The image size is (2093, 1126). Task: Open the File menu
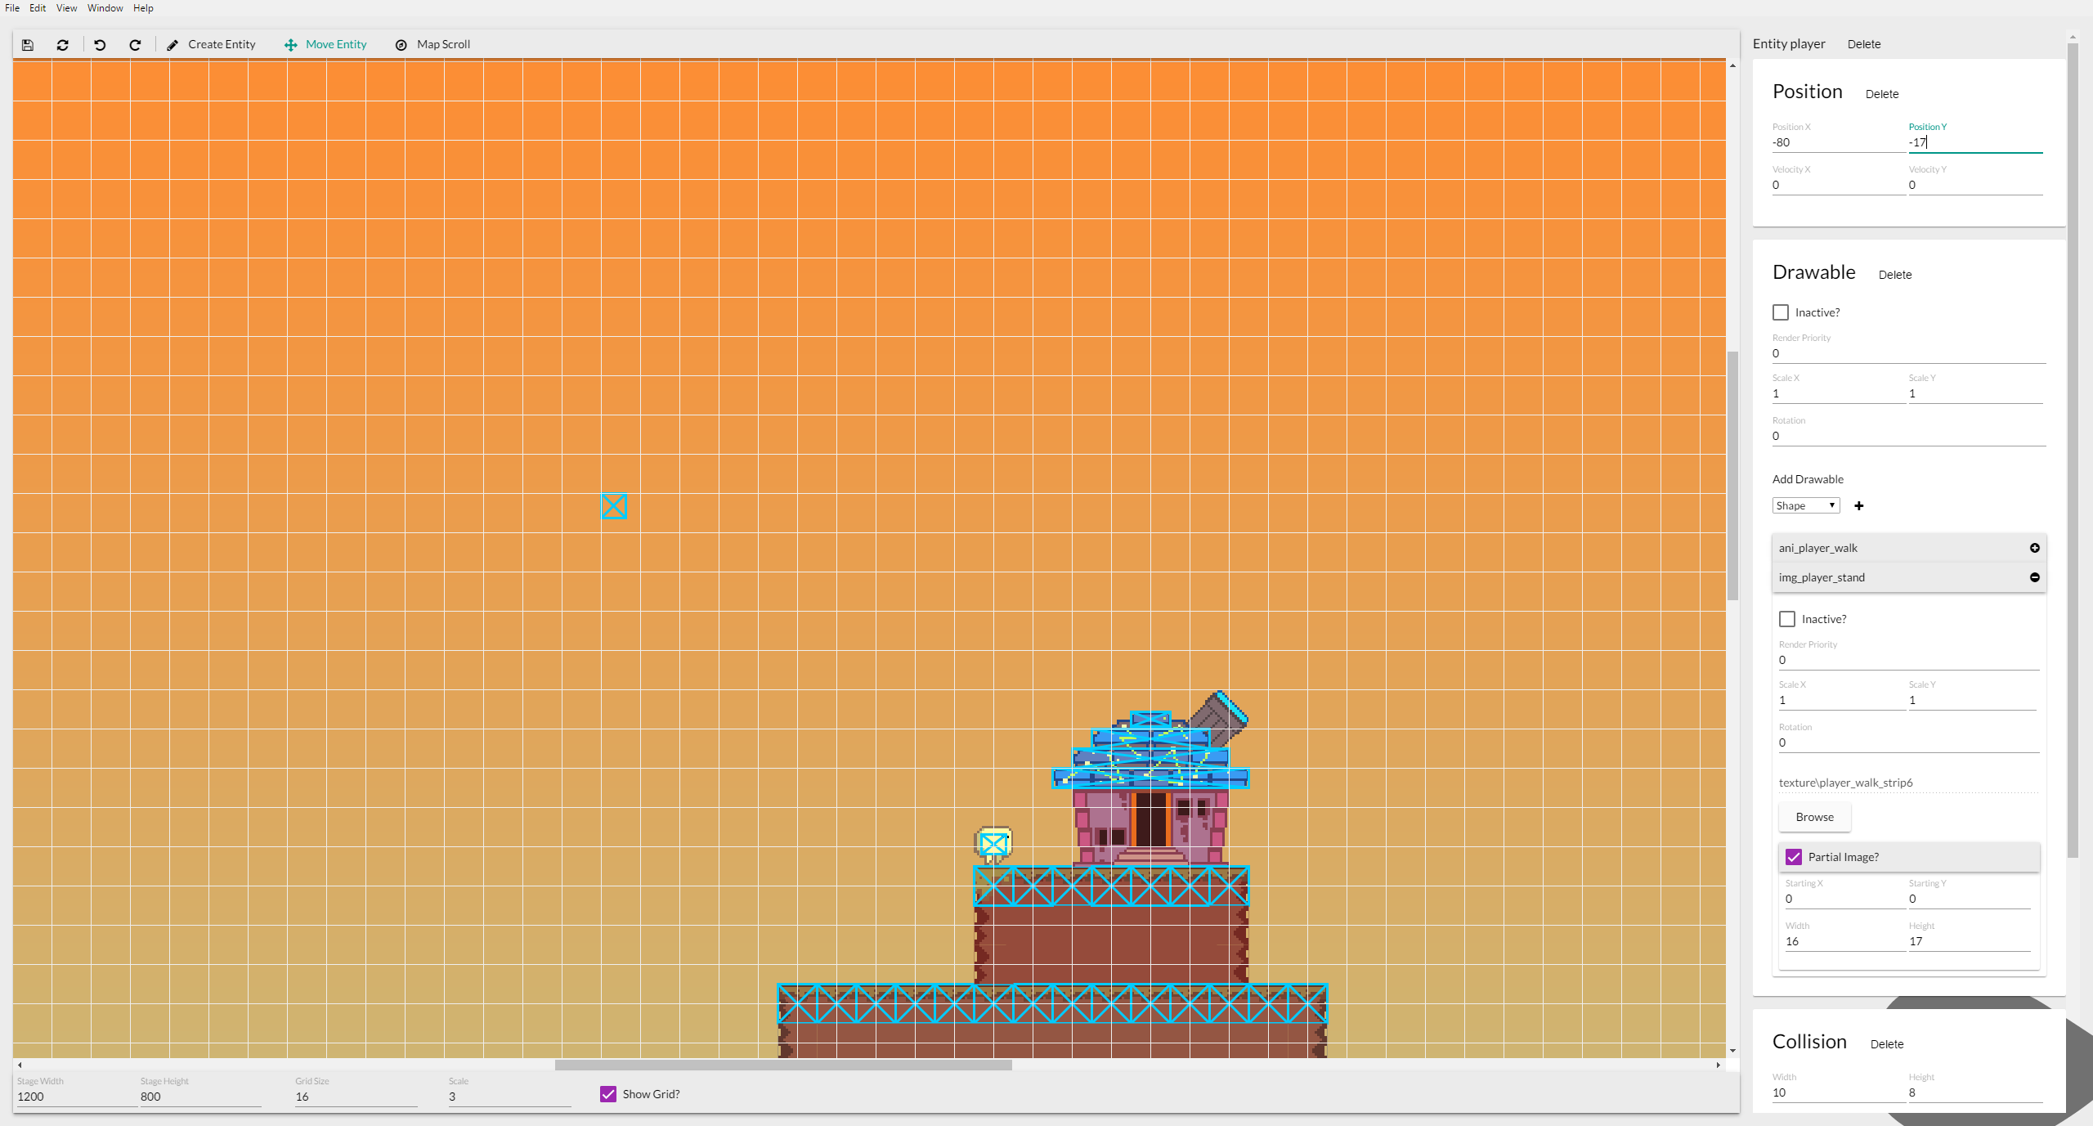tap(12, 8)
